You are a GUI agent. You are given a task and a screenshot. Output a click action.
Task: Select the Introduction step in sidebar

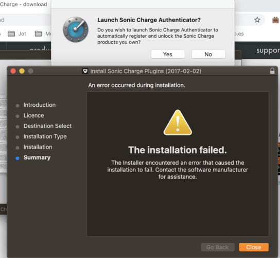click(40, 105)
